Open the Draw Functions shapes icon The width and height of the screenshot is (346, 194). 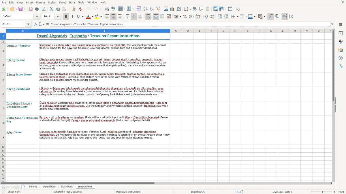coord(238,9)
